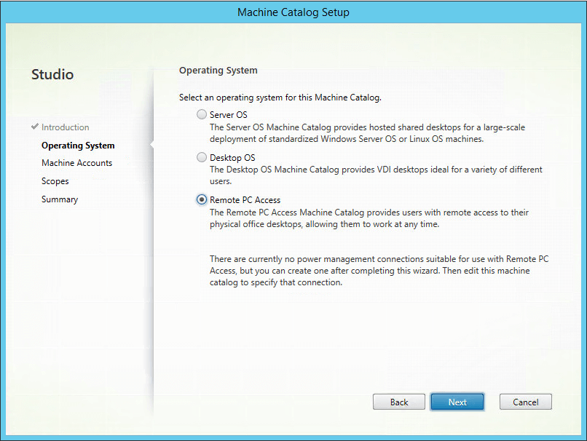Click the power management connections notice
This screenshot has width=587, height=441.
pos(379,271)
